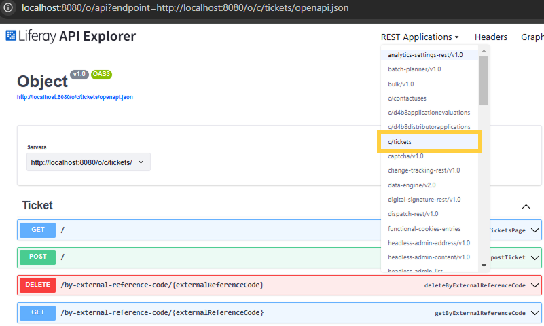Click chevron on getByExternalReferenceCode row
The width and height of the screenshot is (544, 326).
click(x=534, y=313)
